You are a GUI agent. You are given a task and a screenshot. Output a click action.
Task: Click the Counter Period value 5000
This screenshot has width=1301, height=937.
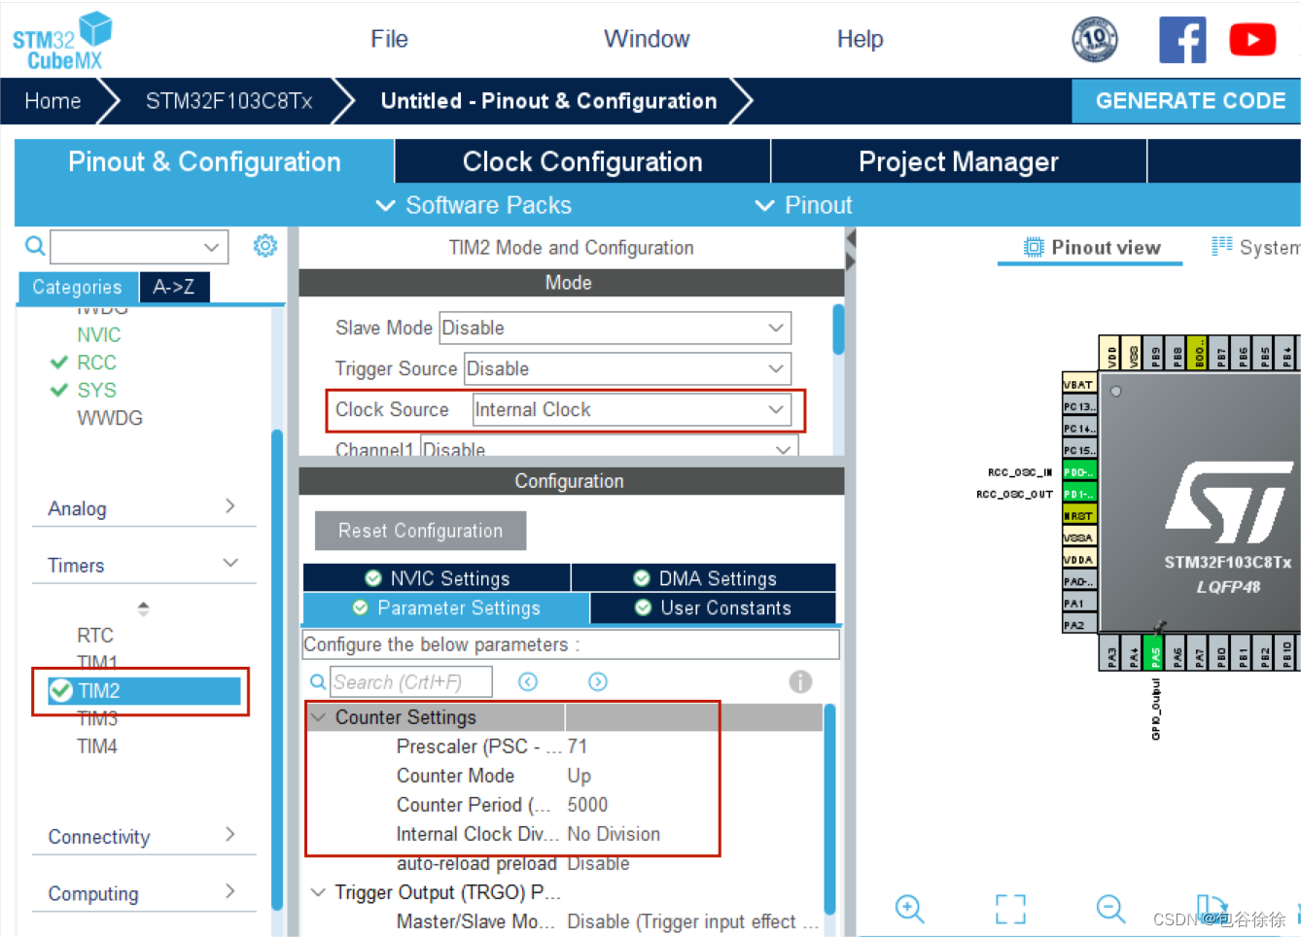point(587,805)
